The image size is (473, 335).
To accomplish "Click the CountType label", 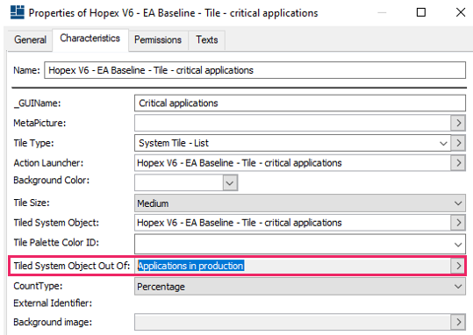I will click(38, 286).
